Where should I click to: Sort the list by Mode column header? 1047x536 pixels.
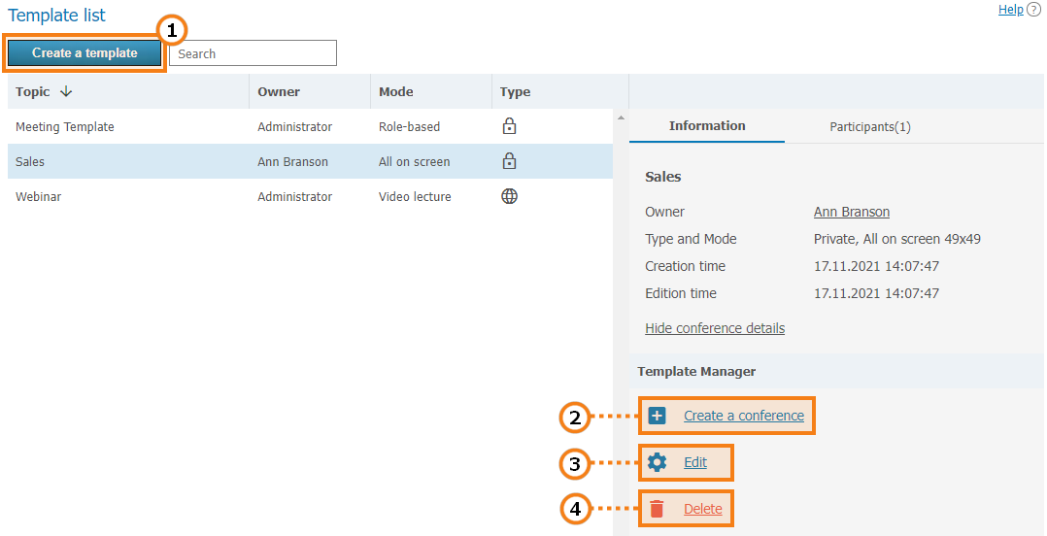(x=395, y=91)
